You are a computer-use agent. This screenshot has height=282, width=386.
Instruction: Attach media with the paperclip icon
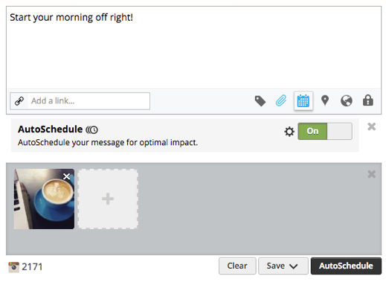click(x=281, y=100)
